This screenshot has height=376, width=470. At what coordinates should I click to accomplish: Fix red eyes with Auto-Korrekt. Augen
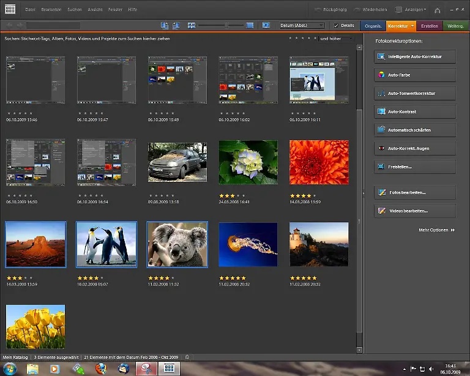coord(415,148)
